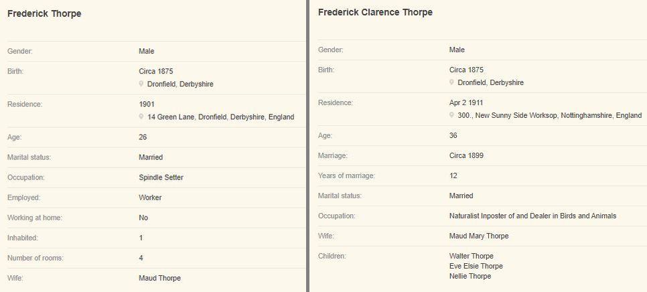Open Maud Thorpe wife record

click(x=159, y=278)
